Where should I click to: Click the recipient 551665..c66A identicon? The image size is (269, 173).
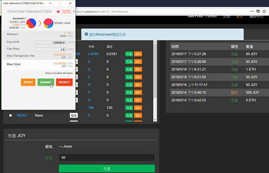(48, 23)
